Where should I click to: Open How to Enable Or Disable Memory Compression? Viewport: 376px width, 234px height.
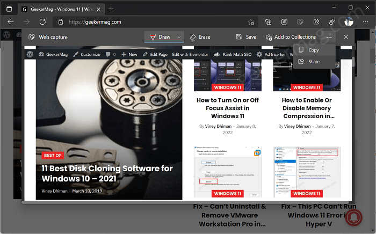click(x=307, y=108)
